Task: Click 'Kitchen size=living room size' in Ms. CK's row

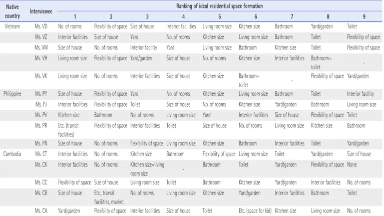Action: (x=147, y=169)
